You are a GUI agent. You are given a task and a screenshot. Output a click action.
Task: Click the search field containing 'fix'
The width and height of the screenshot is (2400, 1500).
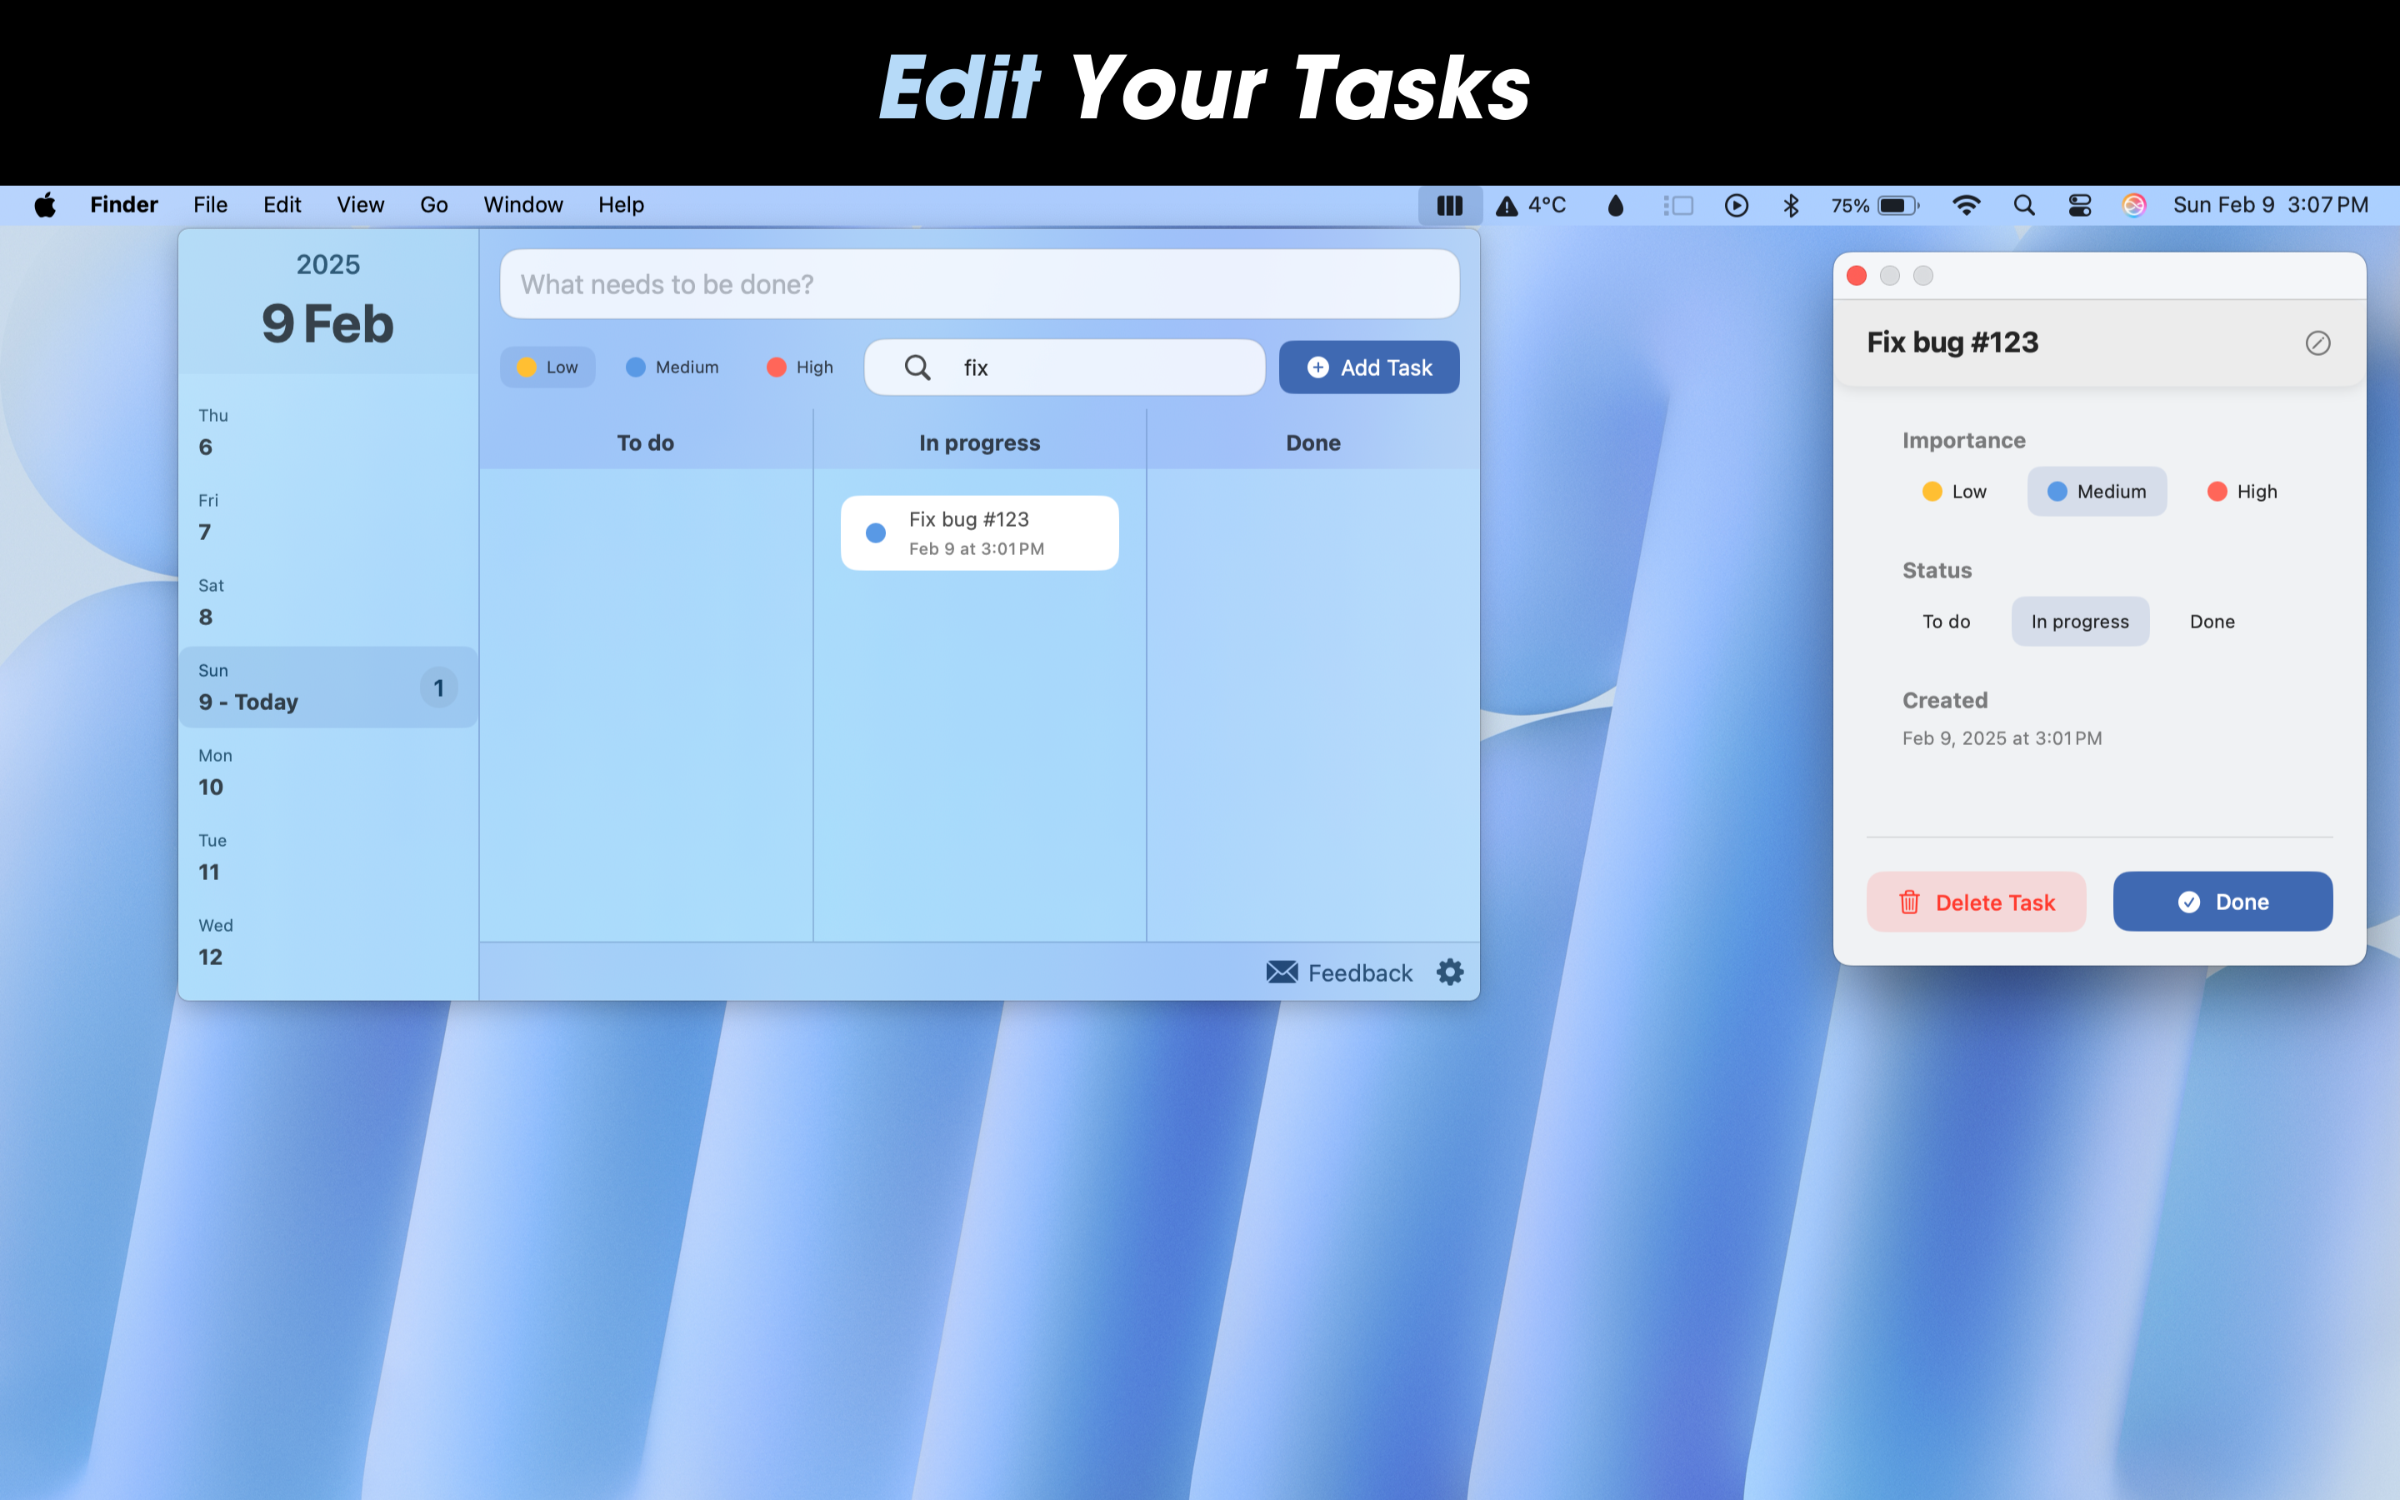1065,367
